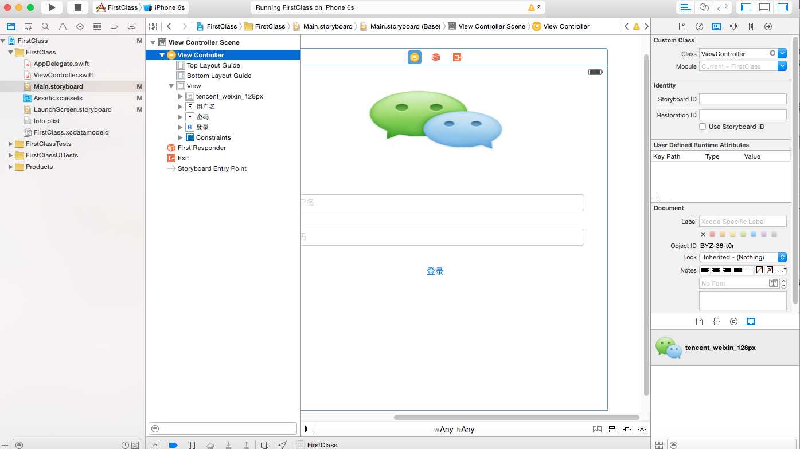Click the Exit icon on scene dock
The width and height of the screenshot is (800, 449).
pyautogui.click(x=457, y=57)
